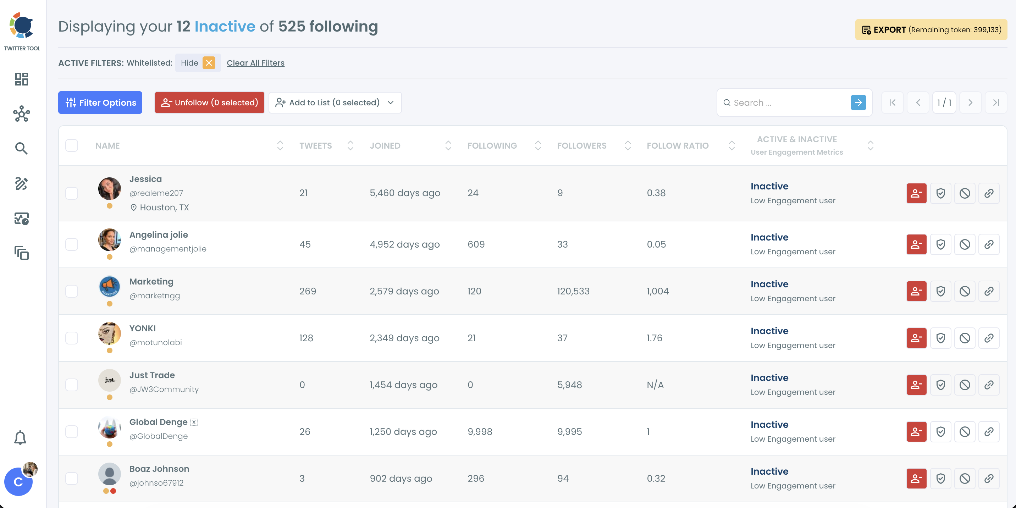The height and width of the screenshot is (508, 1016).
Task: Open the magnifier search icon in sidebar
Action: pyautogui.click(x=21, y=148)
